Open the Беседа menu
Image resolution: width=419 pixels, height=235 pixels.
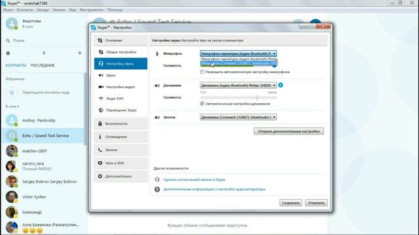[43, 10]
